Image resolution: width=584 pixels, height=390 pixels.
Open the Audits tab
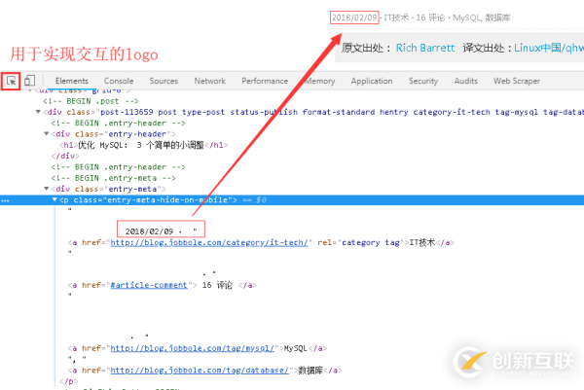[x=466, y=81]
